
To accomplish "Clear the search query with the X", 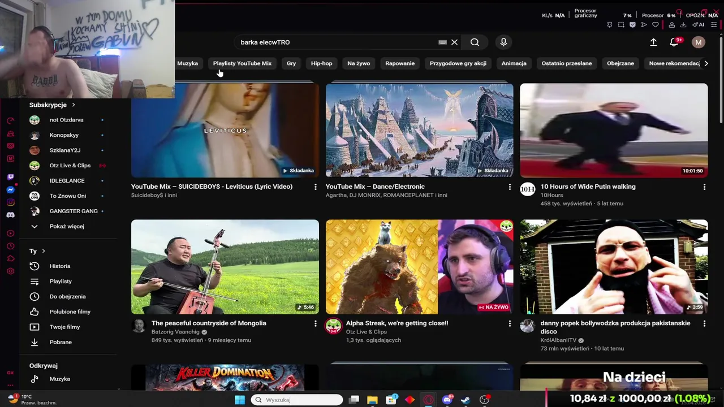I will click(x=454, y=42).
